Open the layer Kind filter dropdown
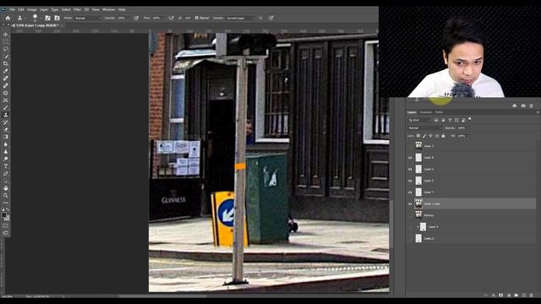Image resolution: width=541 pixels, height=304 pixels. (x=419, y=120)
